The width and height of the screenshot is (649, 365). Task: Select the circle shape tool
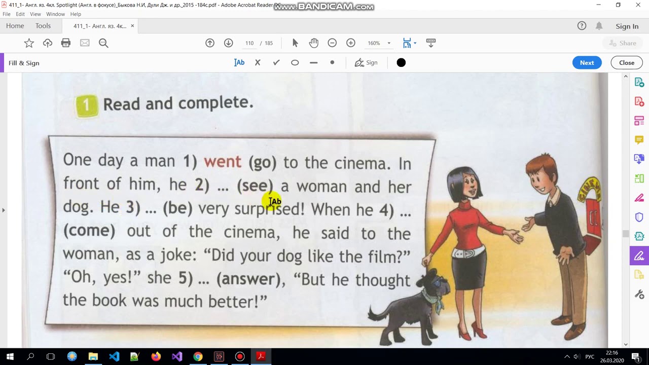(295, 63)
